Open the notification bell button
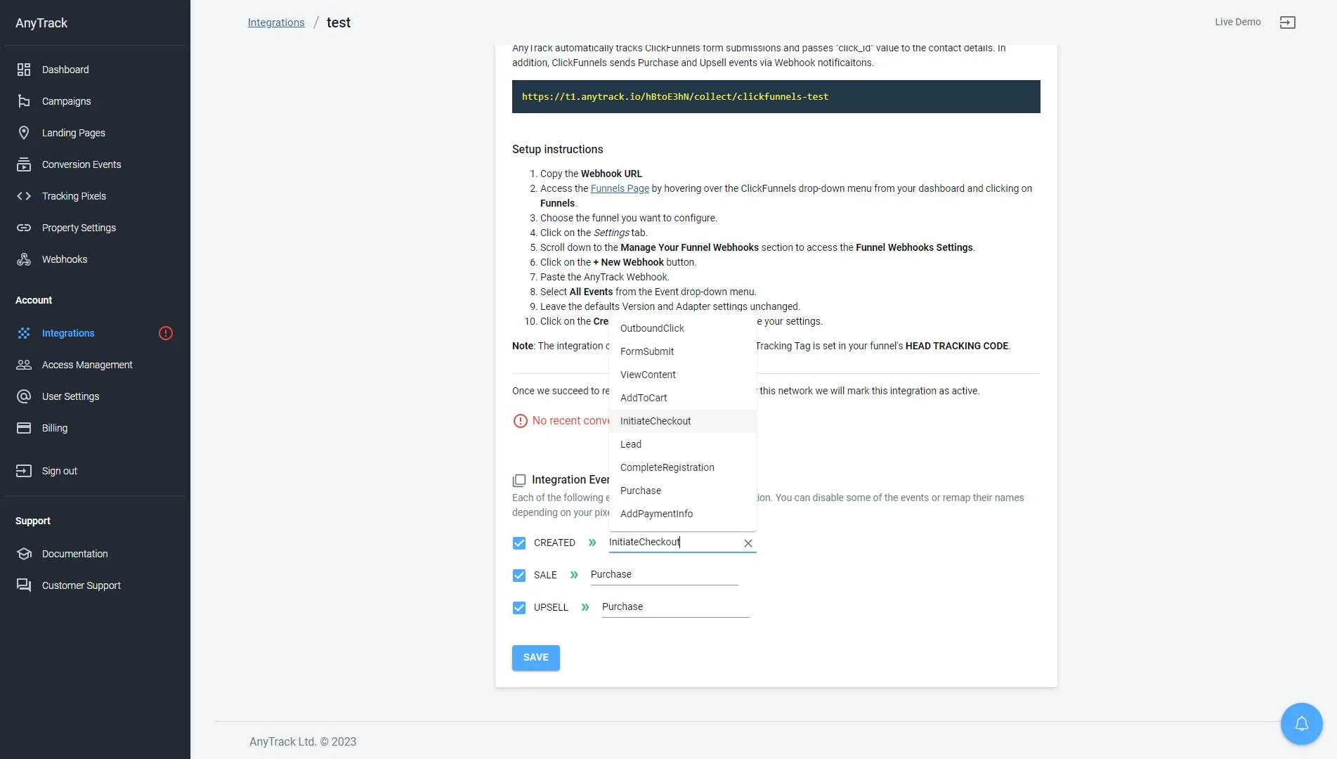Viewport: 1337px width, 759px height. [1301, 724]
